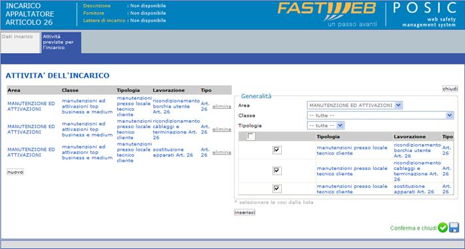Click 'sostituzione apparati Art. 26' in left table
Image resolution: width=465 pixels, height=249 pixels.
point(173,152)
